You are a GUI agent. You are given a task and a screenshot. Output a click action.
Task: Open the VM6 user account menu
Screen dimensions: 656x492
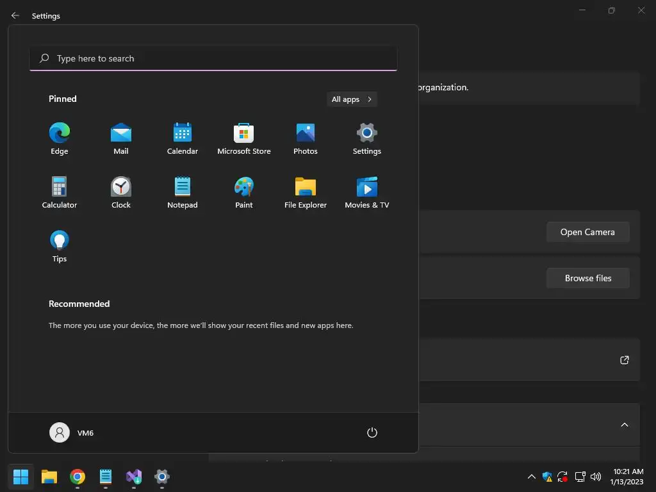72,432
